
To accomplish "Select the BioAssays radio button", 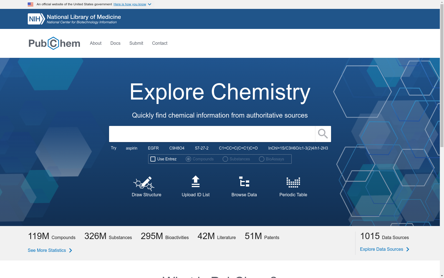I will point(262,159).
